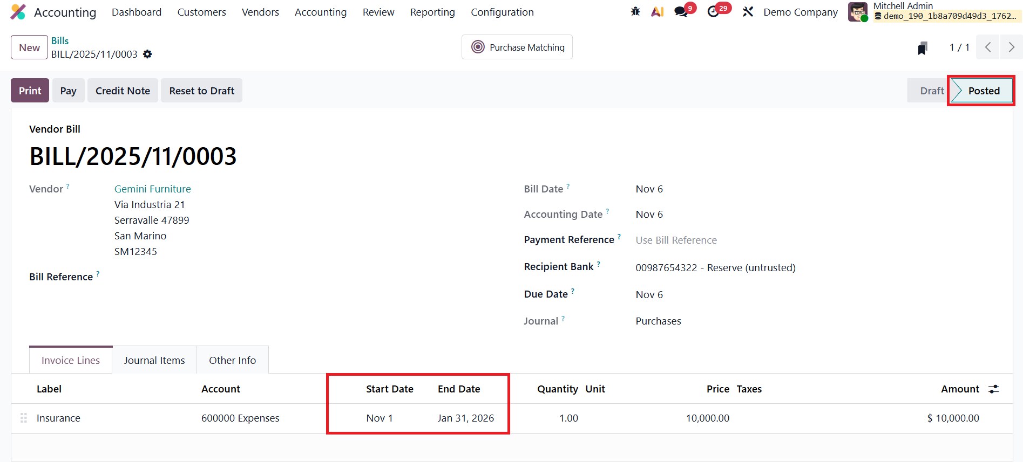Image resolution: width=1023 pixels, height=462 pixels.
Task: Click the AI assistant icon
Action: 657,12
